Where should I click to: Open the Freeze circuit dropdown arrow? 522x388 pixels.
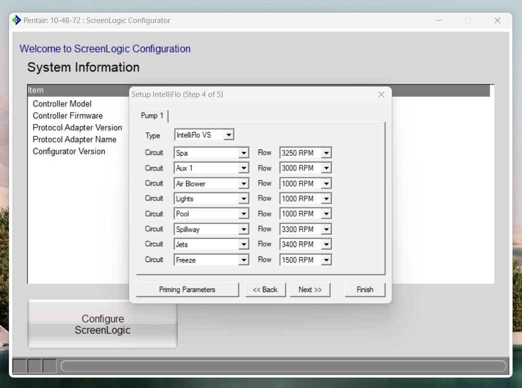click(x=244, y=259)
